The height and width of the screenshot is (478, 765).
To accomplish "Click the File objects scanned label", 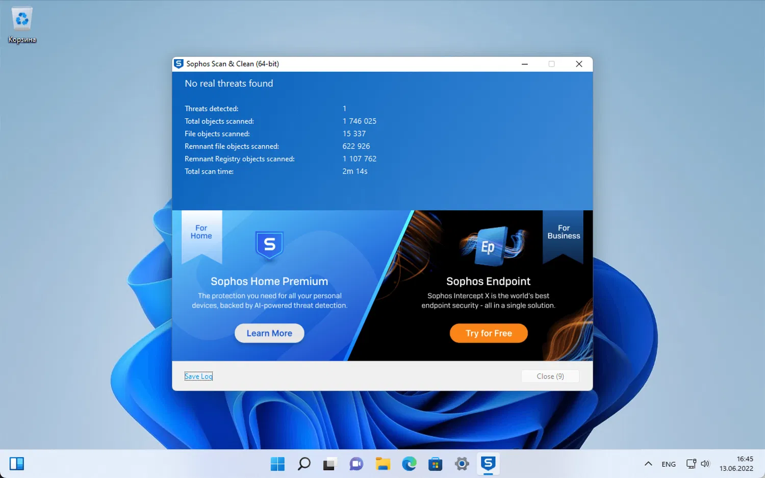I will pos(217,134).
